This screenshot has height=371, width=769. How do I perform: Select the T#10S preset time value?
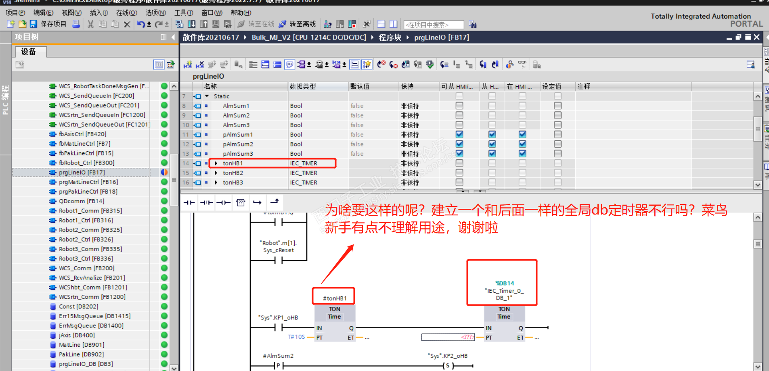pos(296,337)
